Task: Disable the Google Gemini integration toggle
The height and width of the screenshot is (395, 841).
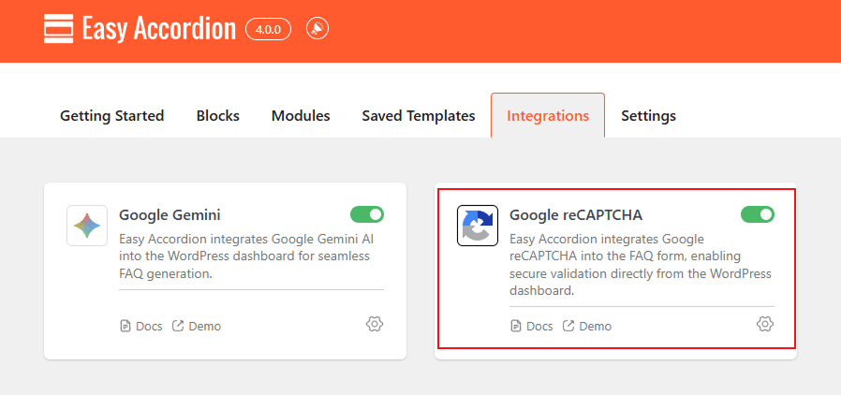Action: 367,214
